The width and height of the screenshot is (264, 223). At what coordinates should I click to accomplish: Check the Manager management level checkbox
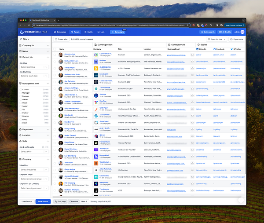click(x=21, y=93)
